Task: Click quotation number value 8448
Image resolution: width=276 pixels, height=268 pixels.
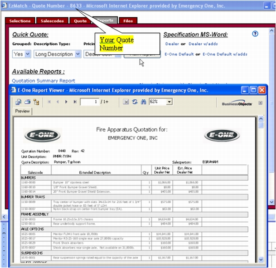Action: tap(62, 151)
